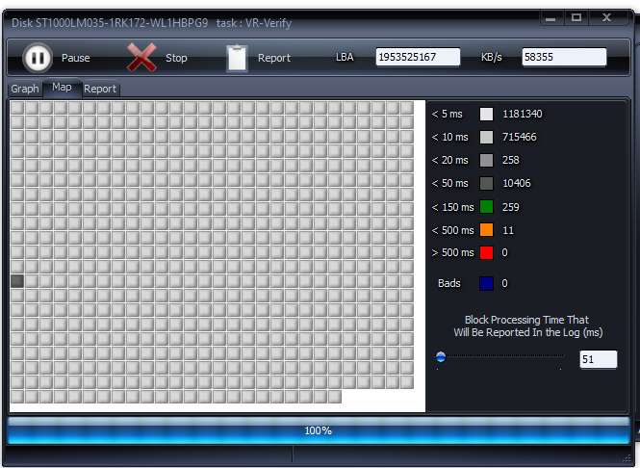Click the green < 150 ms swatch
The image size is (640, 468).
click(486, 207)
